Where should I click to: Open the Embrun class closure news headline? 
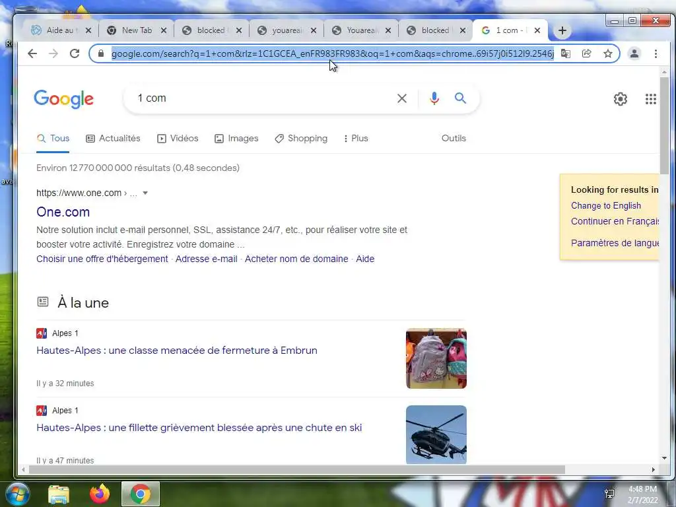pyautogui.click(x=177, y=351)
